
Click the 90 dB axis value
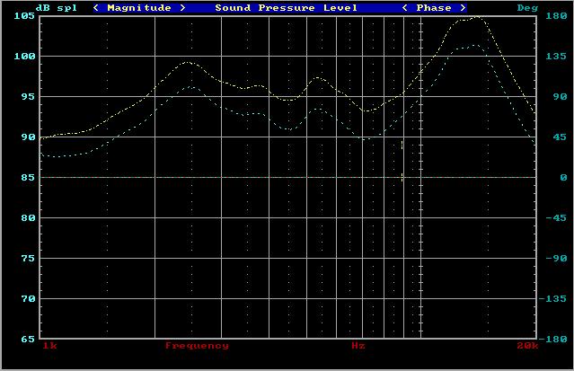coord(28,137)
